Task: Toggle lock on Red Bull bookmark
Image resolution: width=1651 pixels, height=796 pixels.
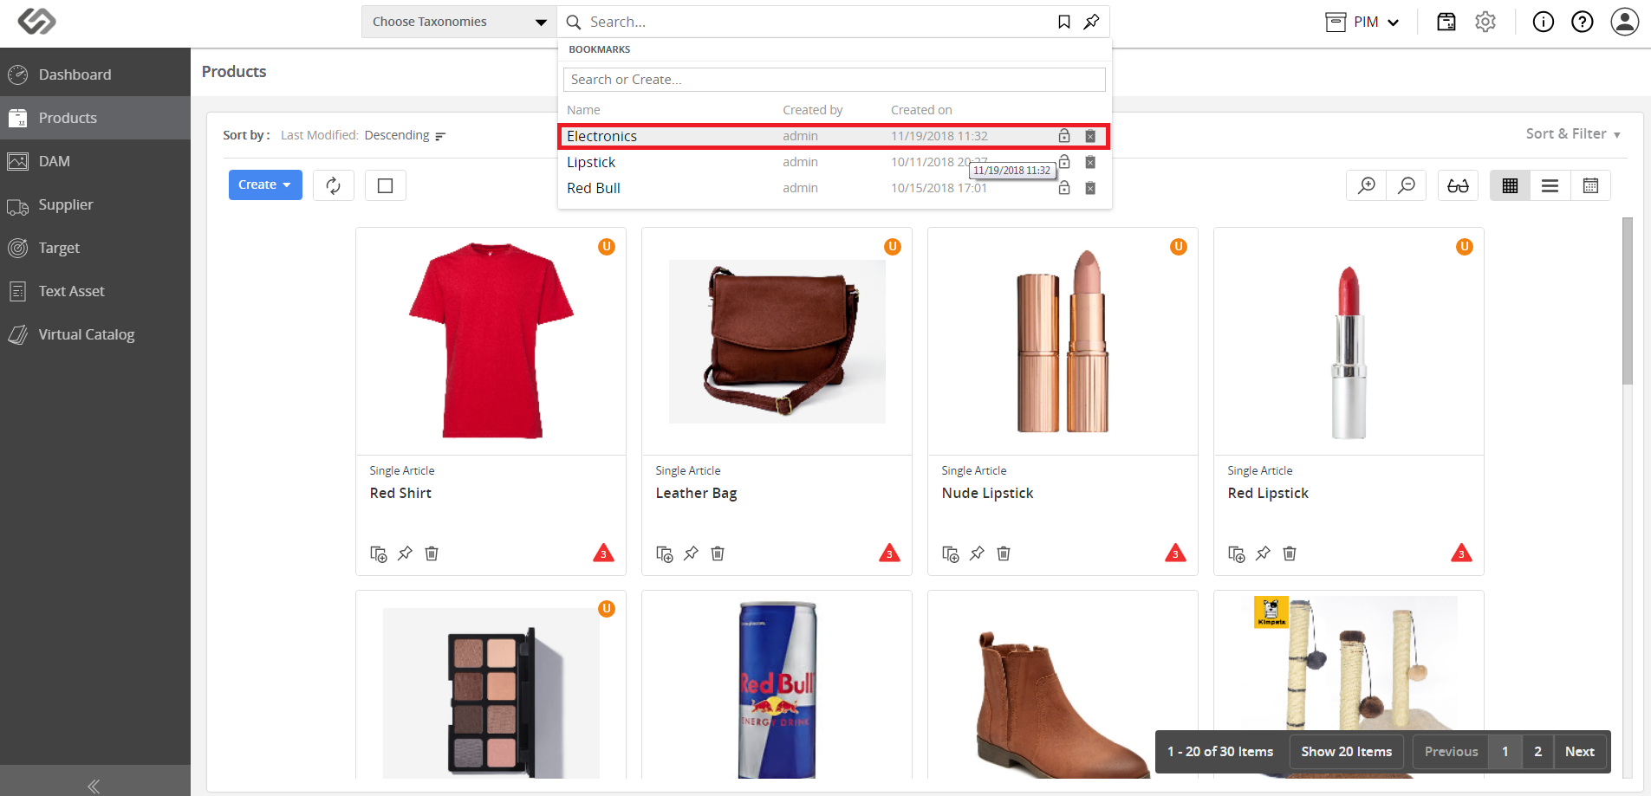Action: pyautogui.click(x=1064, y=188)
